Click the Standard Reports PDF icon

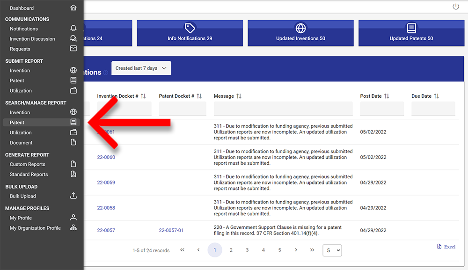(x=73, y=174)
